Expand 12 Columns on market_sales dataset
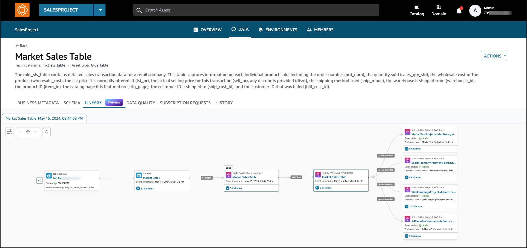The width and height of the screenshot is (527, 248). [x=138, y=189]
